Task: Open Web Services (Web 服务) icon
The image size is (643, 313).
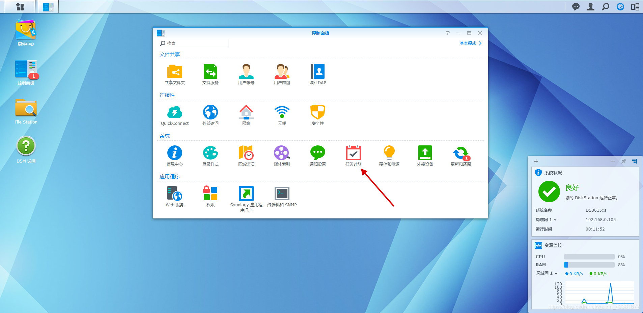Action: (x=175, y=194)
